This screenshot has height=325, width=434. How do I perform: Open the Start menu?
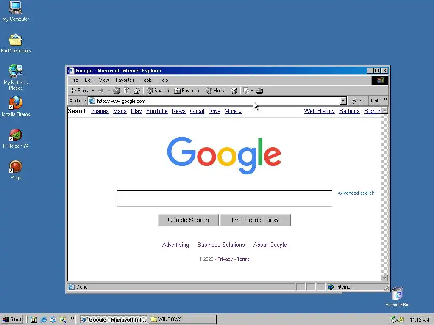tap(12, 320)
